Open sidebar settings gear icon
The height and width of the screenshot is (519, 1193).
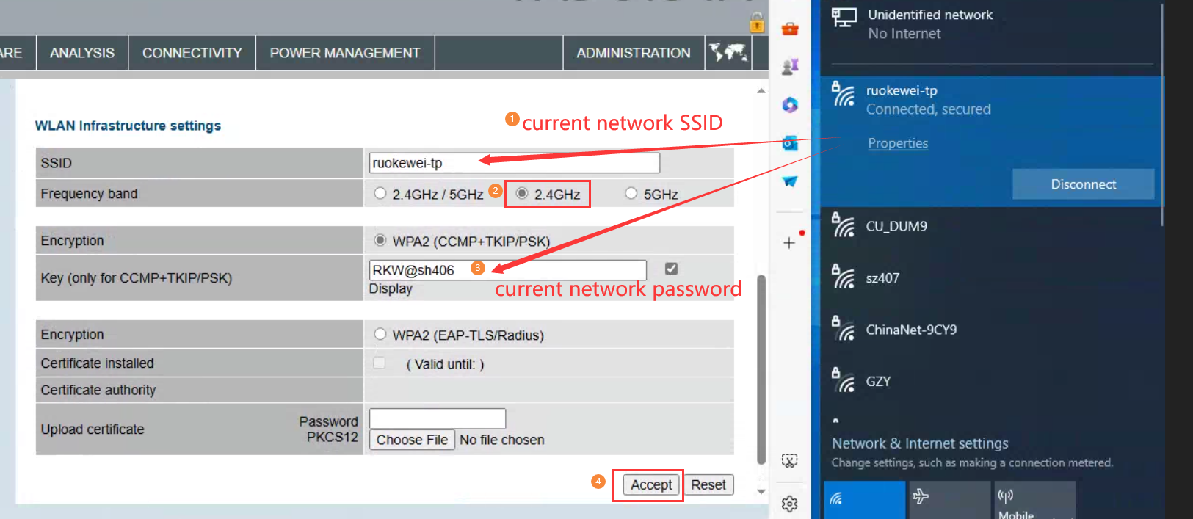coord(790,504)
